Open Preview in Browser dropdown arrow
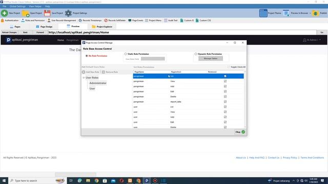Viewport: 328px width, 184px height. point(310,13)
